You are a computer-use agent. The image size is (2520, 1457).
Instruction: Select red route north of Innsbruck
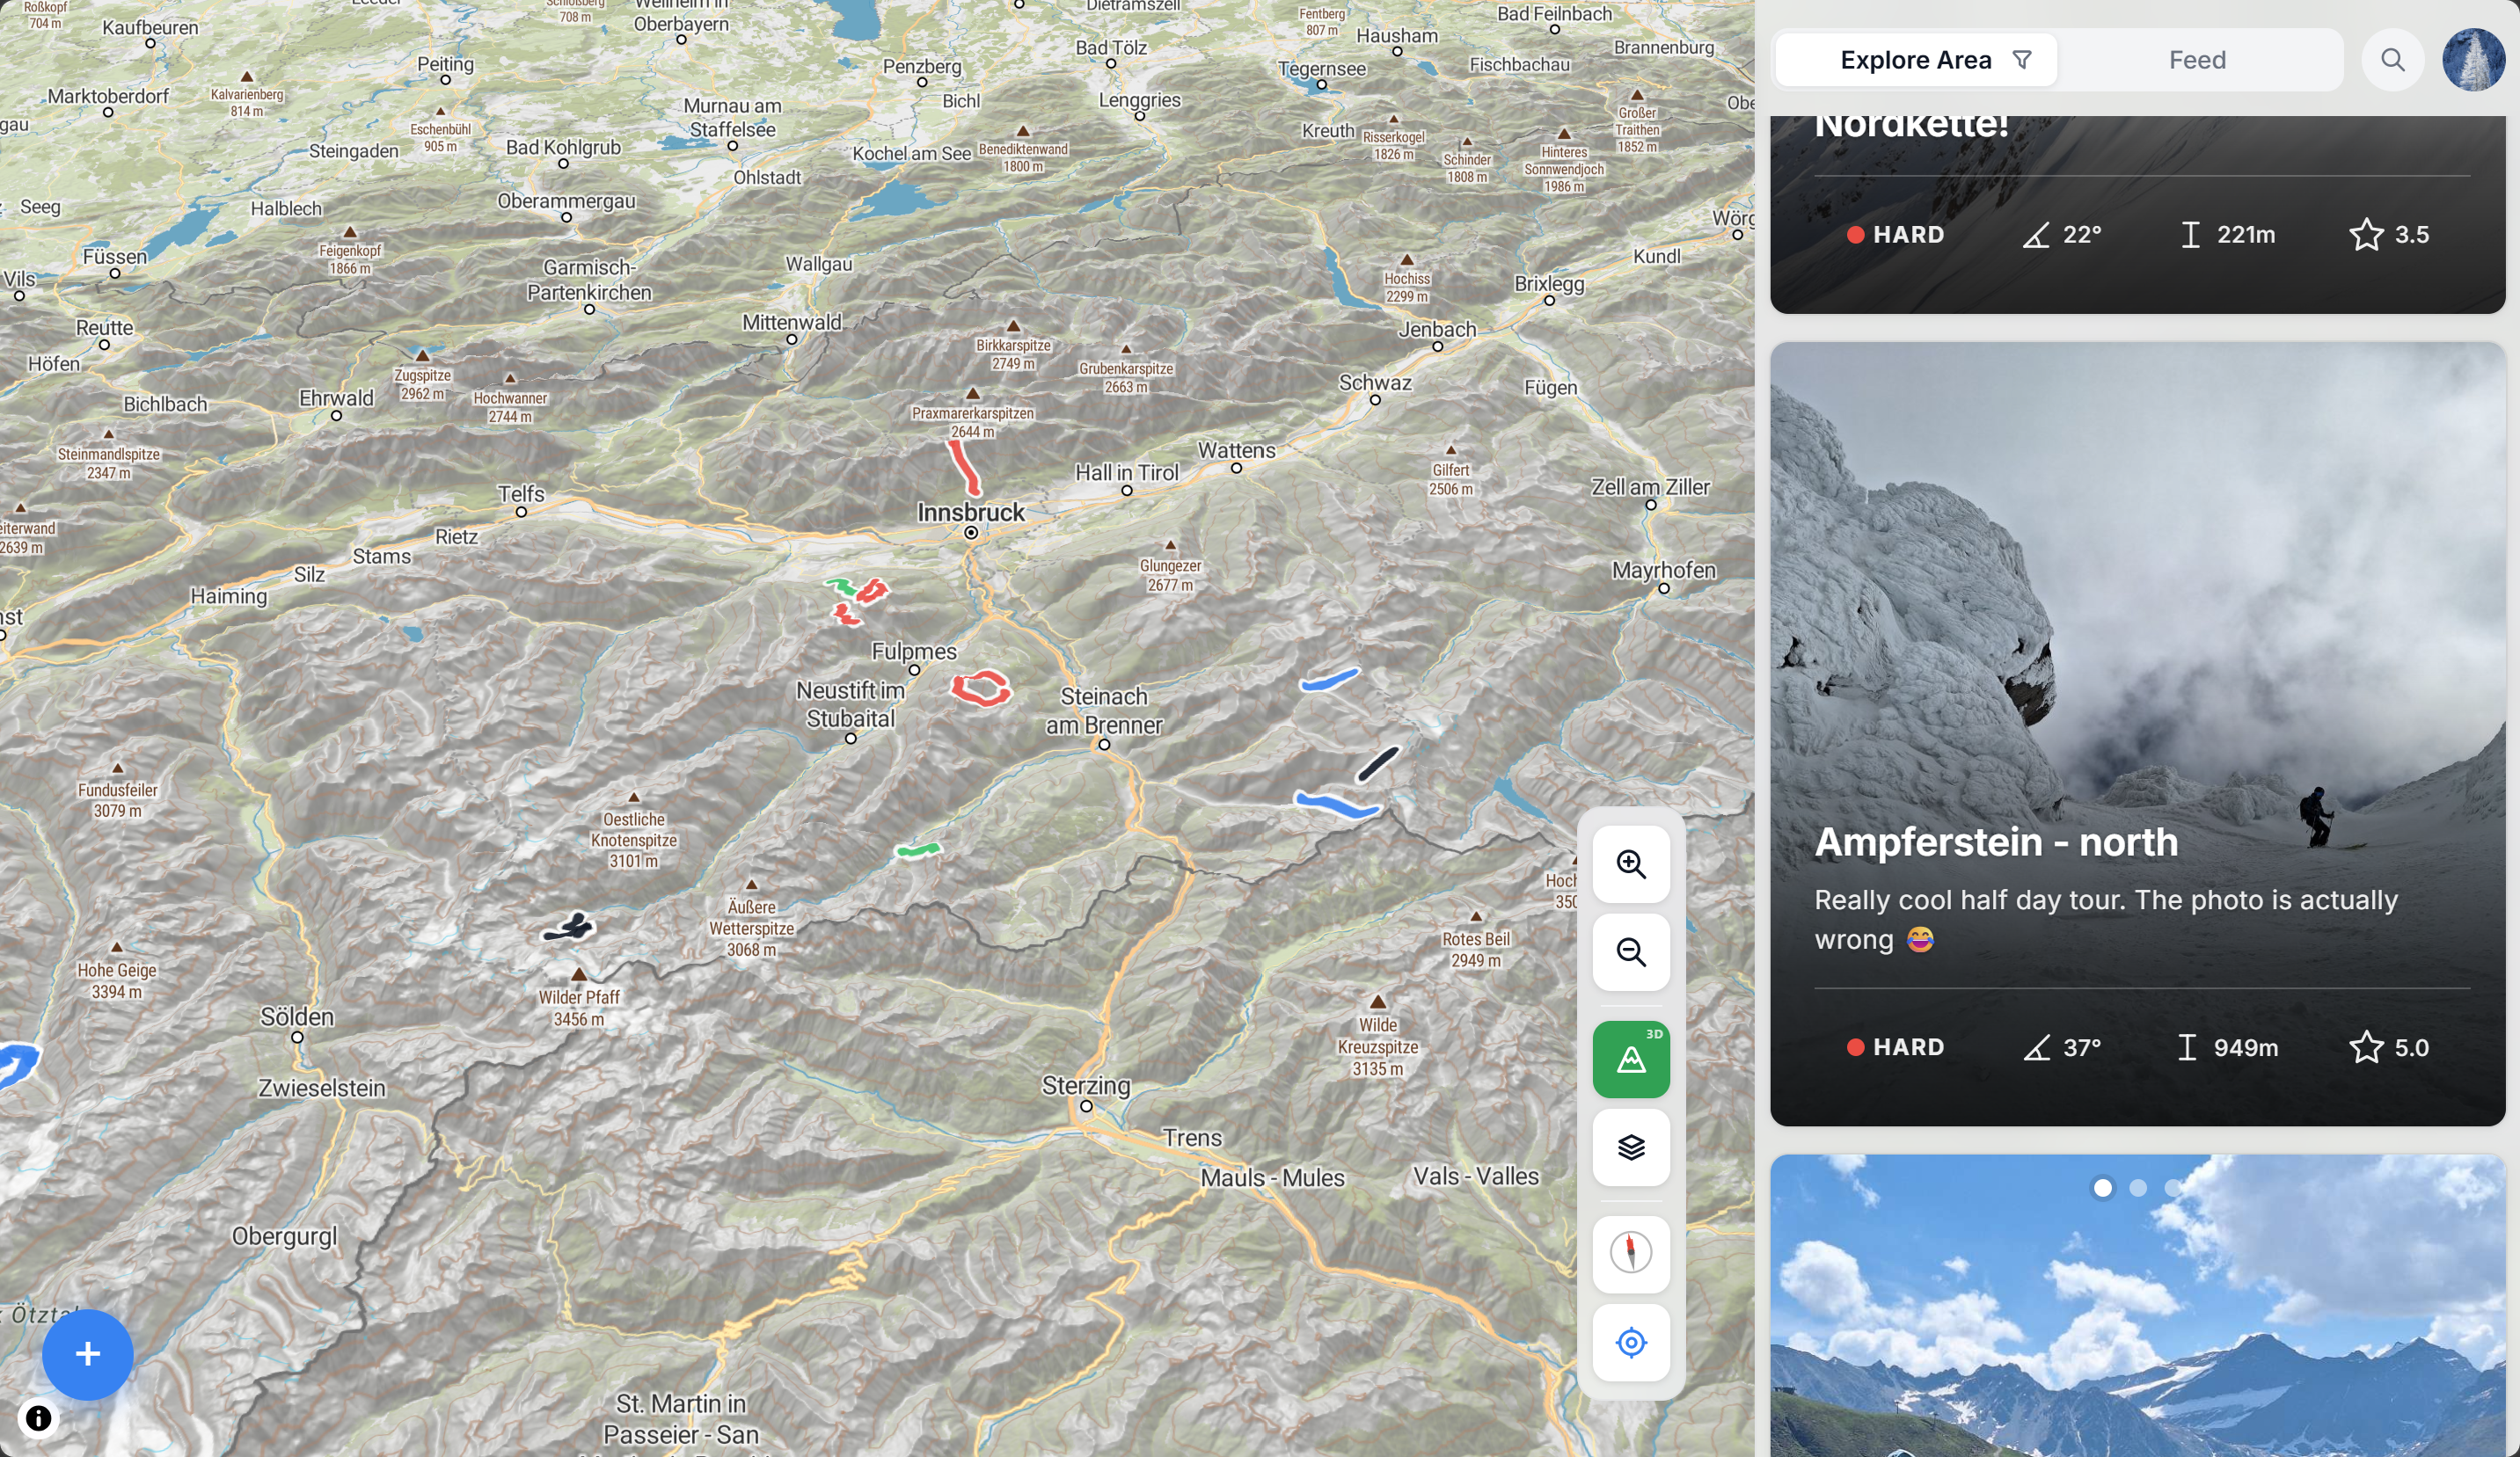click(x=964, y=467)
